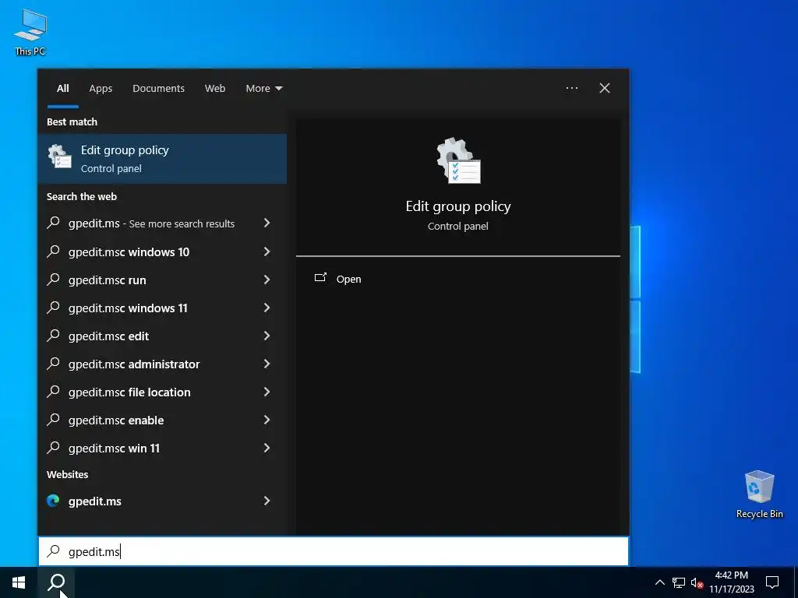Click the taskbar clock showing 4:42 PM

(x=731, y=582)
